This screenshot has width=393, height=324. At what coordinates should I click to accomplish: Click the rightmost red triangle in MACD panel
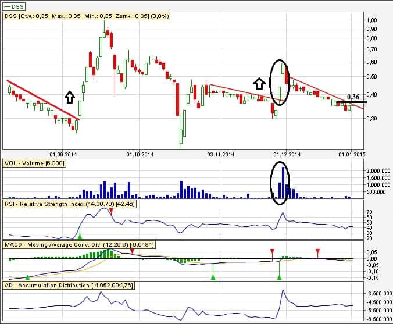(317, 251)
